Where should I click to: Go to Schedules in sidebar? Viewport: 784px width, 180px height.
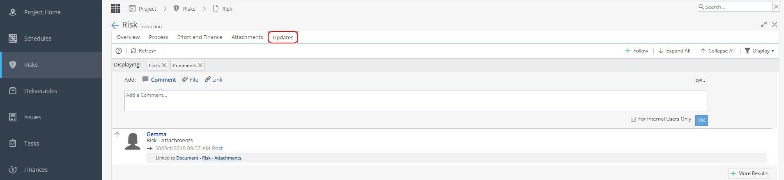tap(51, 39)
